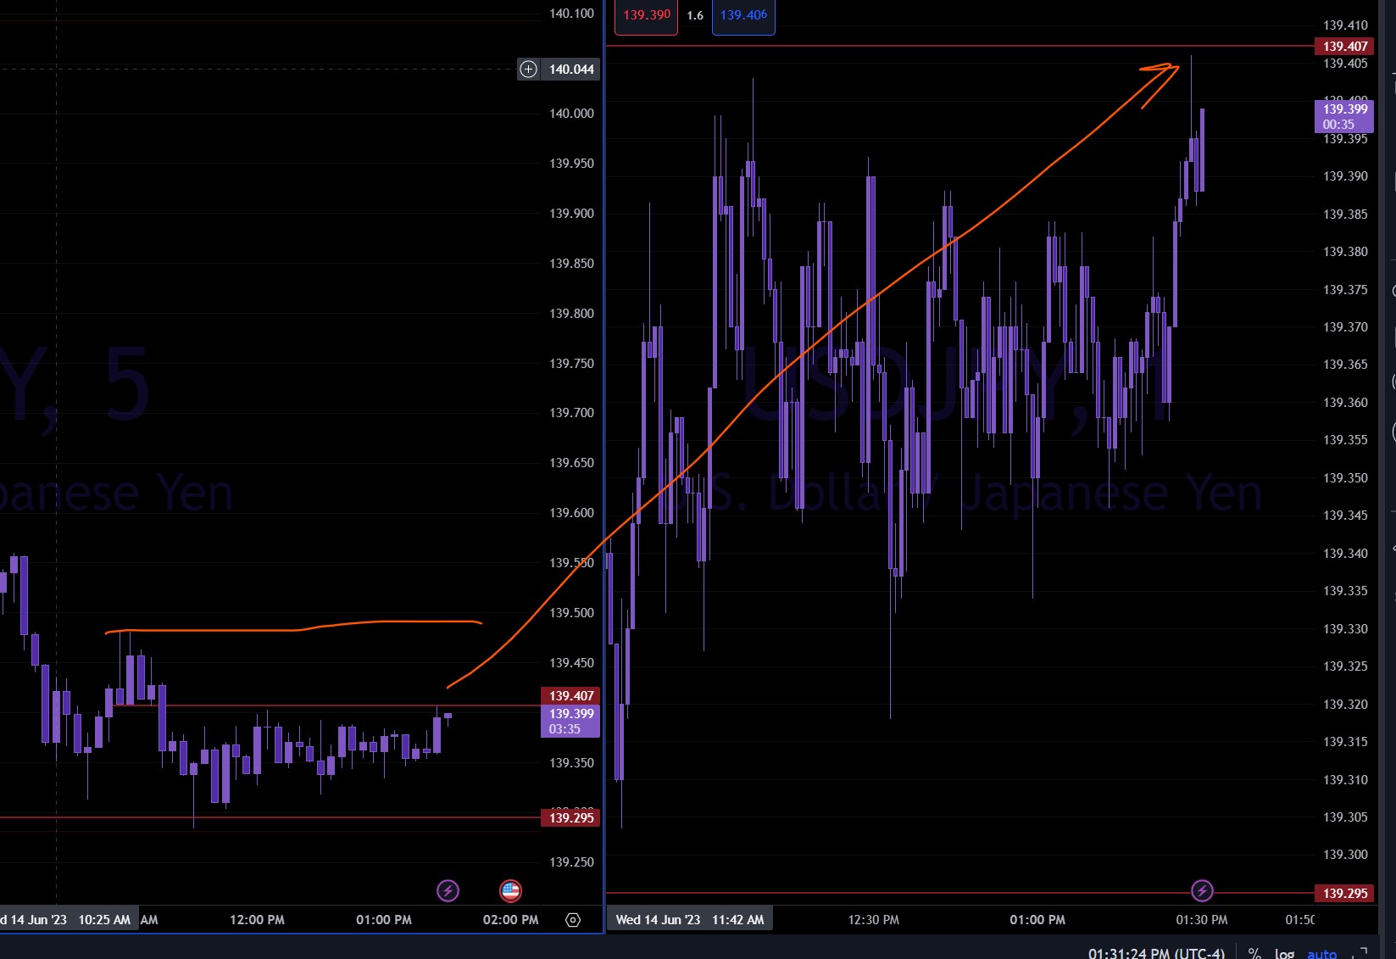Image resolution: width=1396 pixels, height=959 pixels.
Task: Click the red 139.295 label on 1-minute chart
Action: (x=1345, y=893)
